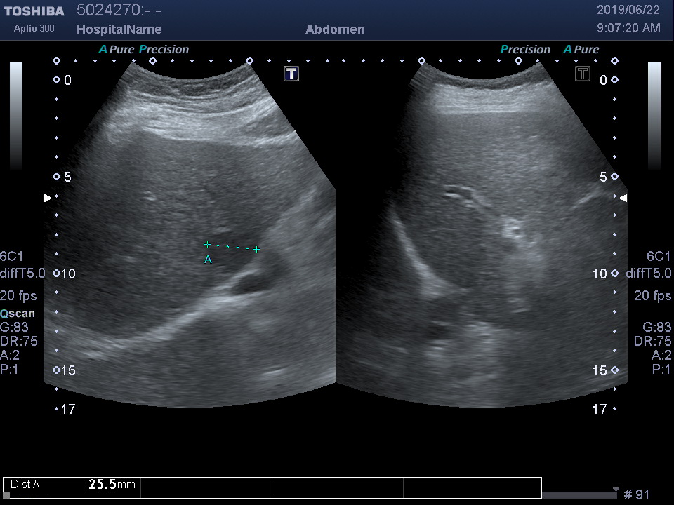Viewport: 674px width, 505px height.
Task: Click the focus triangle on right image edge
Action: [623, 198]
